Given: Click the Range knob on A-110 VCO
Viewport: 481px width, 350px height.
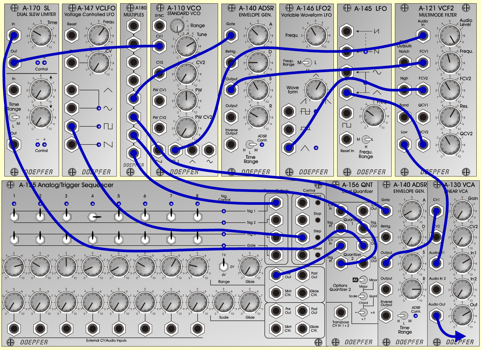Looking at the screenshot, I should pyautogui.click(x=177, y=26).
